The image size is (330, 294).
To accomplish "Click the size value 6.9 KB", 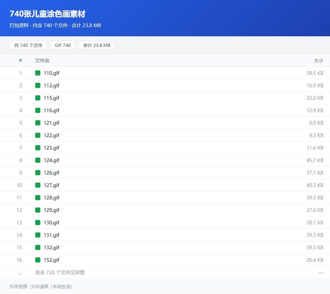I will pos(316,123).
